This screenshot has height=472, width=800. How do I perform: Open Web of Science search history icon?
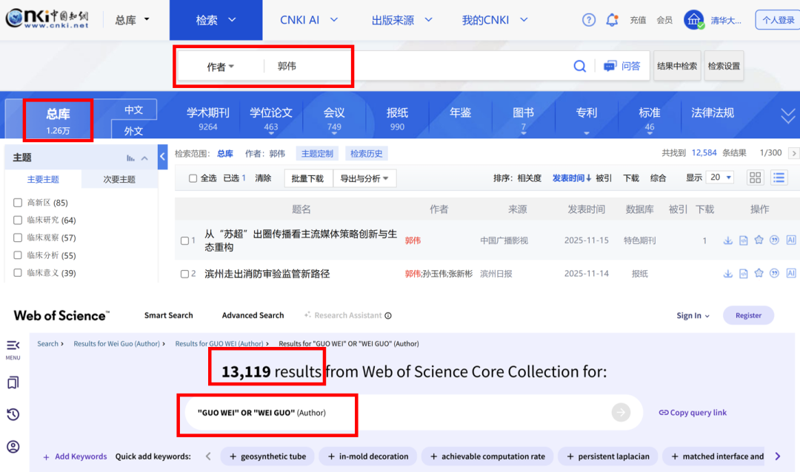13,414
